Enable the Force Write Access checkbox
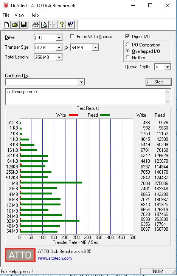 pyautogui.click(x=72, y=37)
